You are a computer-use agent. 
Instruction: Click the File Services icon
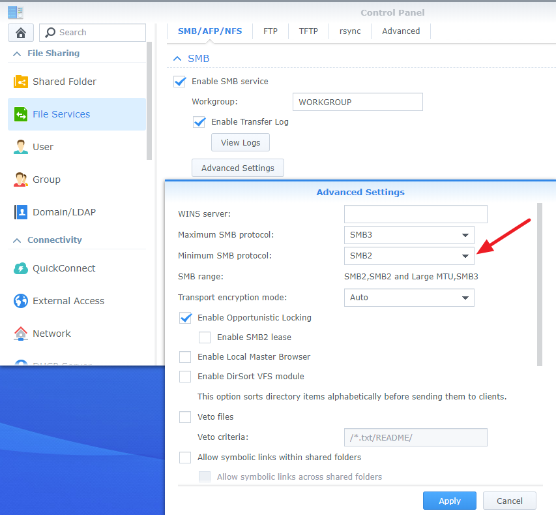pos(21,114)
